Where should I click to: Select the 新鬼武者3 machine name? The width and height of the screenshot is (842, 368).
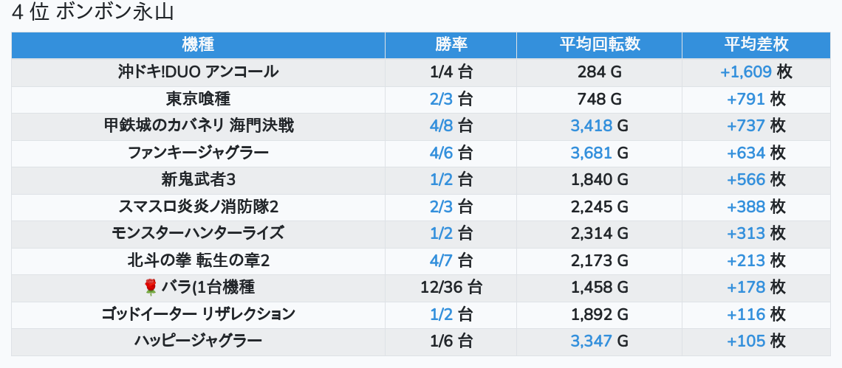click(x=198, y=180)
